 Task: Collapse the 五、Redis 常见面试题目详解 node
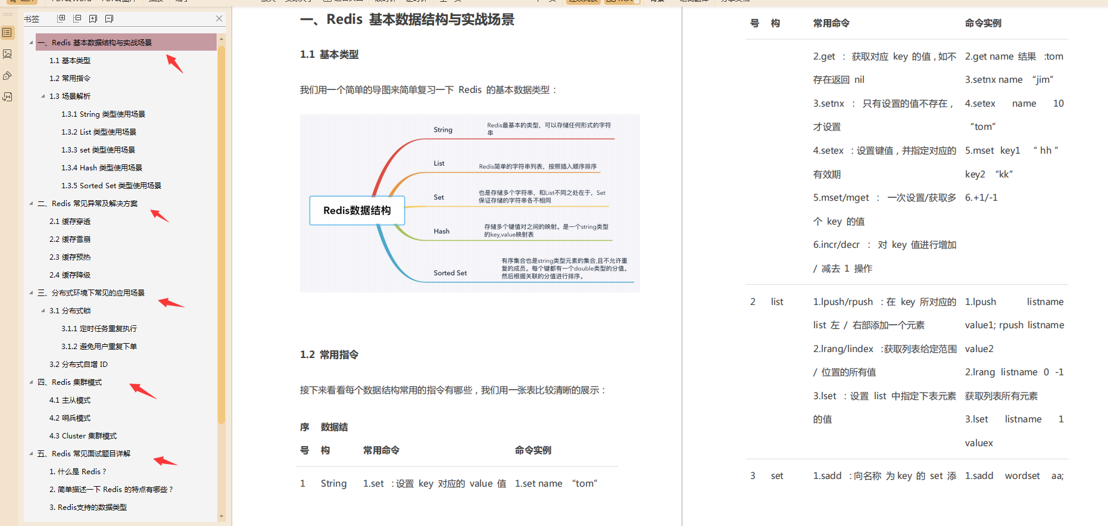coord(31,454)
